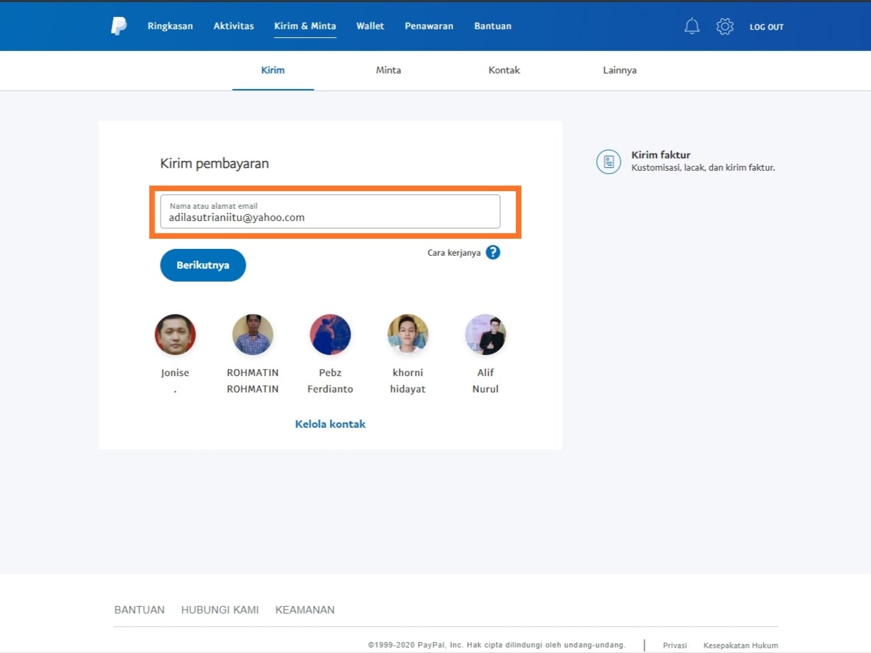
Task: Click LOG OUT
Action: [x=766, y=27]
